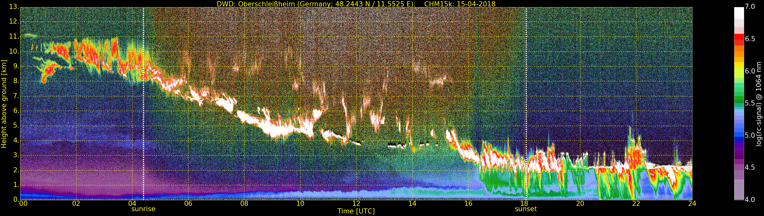Click the colorbar value label '4.0'

coord(750,200)
